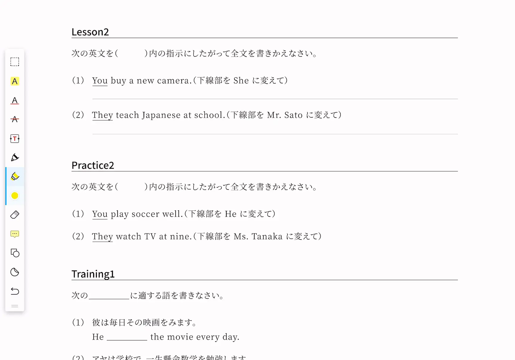Select the yellow highlighter marker tool
This screenshot has height=360, width=515.
(15, 176)
